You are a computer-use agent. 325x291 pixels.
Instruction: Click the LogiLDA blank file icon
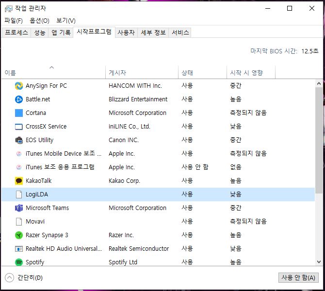19,194
